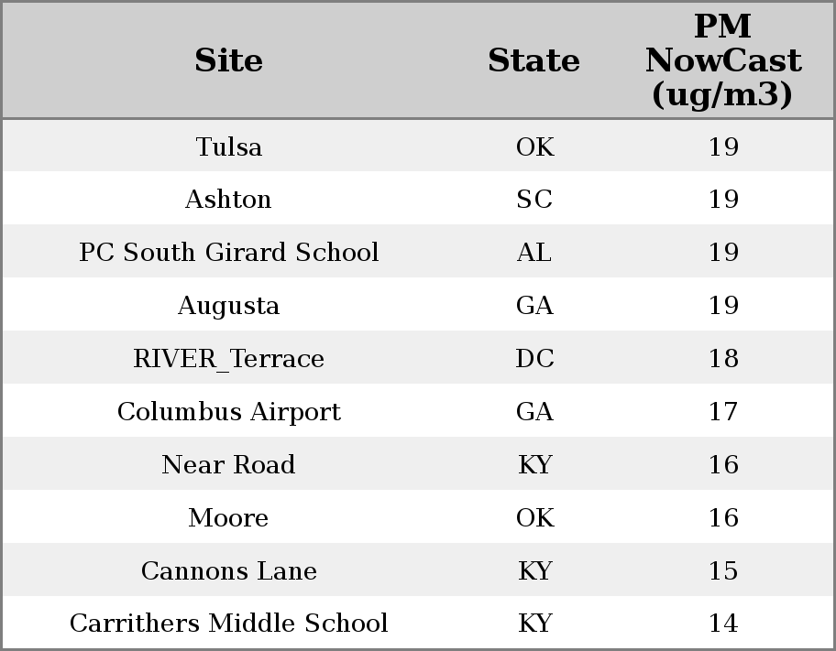Viewport: 836px width, 651px height.
Task: Select the Moore site cell
Action: (x=228, y=518)
